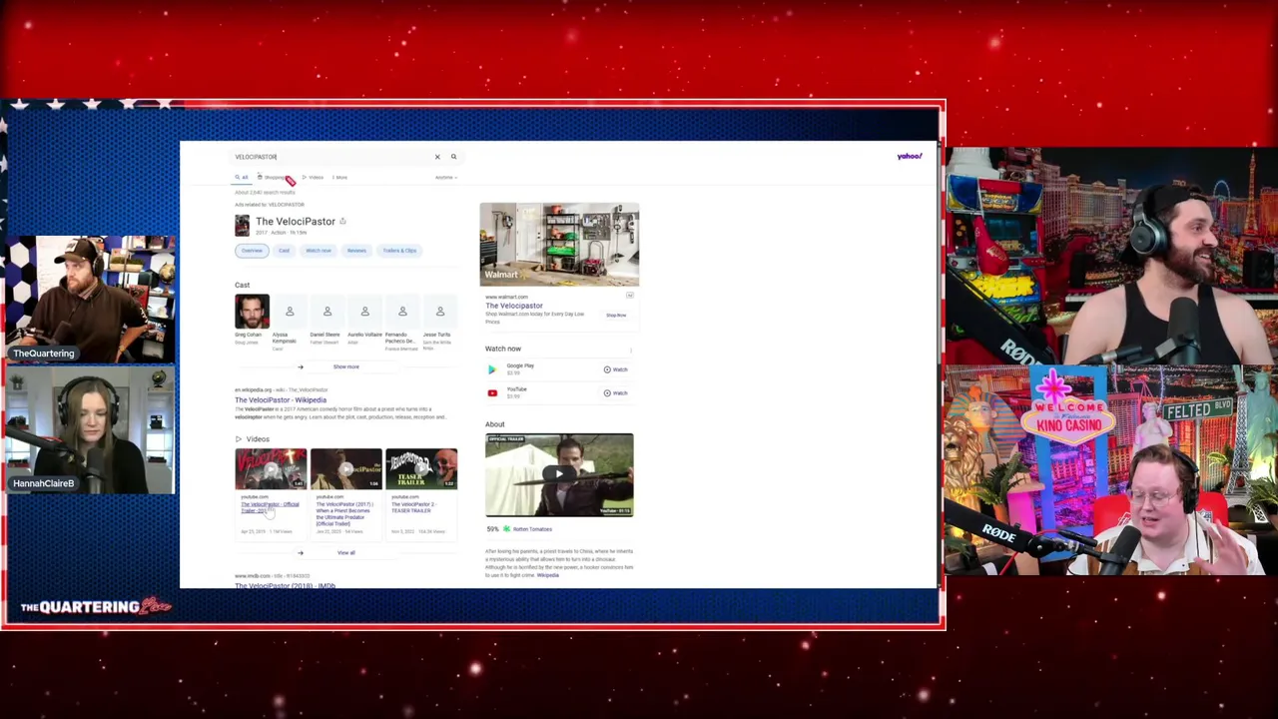Screen dimensions: 1278x719
Task: Click The Quartering Live logo
Action: pyautogui.click(x=95, y=606)
